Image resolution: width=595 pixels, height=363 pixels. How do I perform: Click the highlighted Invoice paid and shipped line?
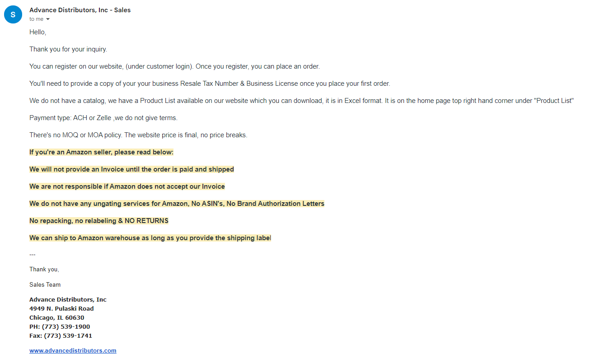pyautogui.click(x=131, y=169)
